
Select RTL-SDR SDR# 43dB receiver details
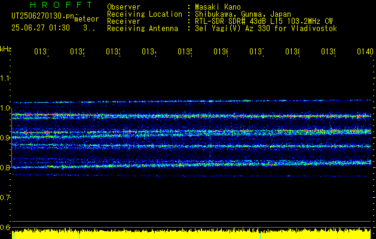[x=264, y=22]
